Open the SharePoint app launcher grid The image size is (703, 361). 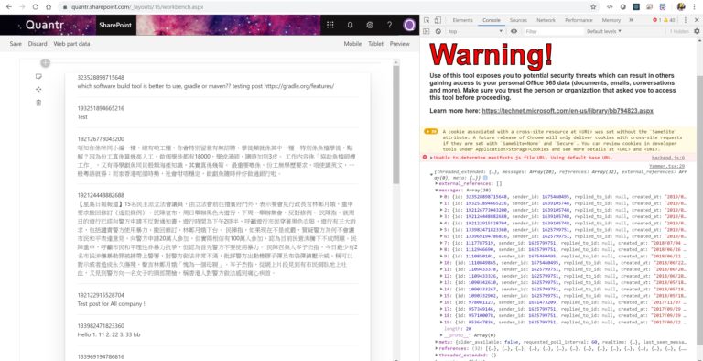pyautogui.click(x=330, y=25)
